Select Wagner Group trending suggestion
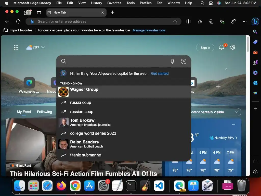The height and width of the screenshot is (196, 261). pos(124,92)
